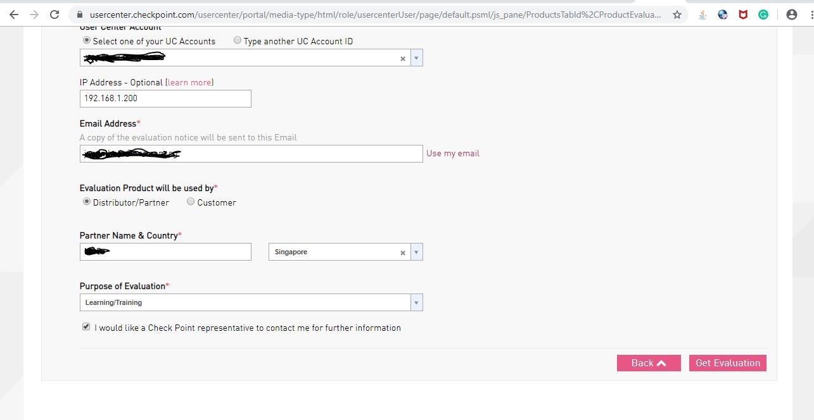Open the country dropdown showing Singapore

point(416,252)
